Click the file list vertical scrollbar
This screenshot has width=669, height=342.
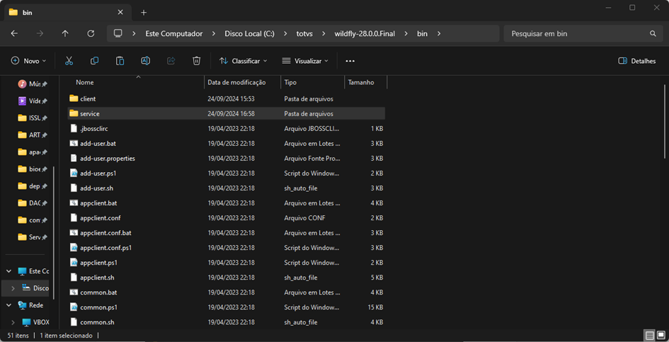664,120
